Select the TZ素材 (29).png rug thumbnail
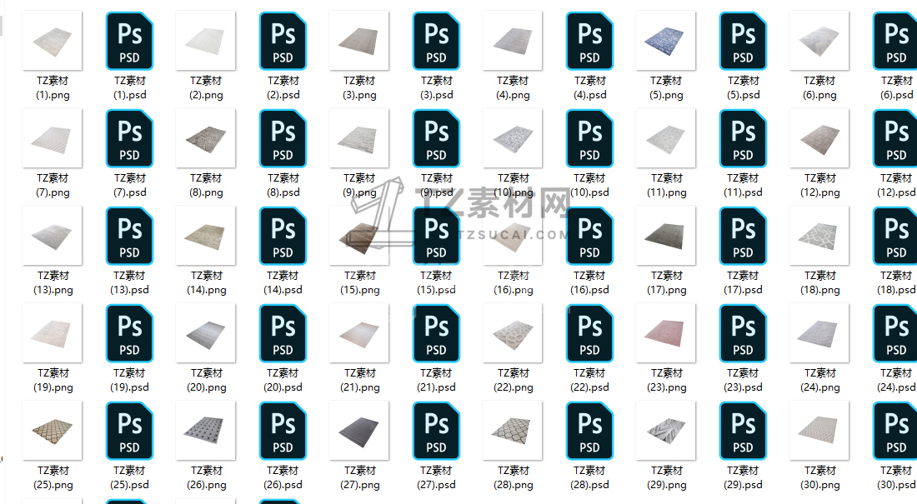The width and height of the screenshot is (917, 504). pyautogui.click(x=665, y=432)
